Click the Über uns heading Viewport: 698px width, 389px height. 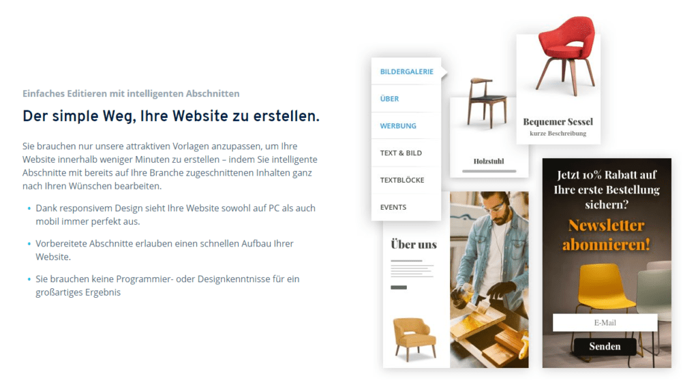(x=414, y=245)
